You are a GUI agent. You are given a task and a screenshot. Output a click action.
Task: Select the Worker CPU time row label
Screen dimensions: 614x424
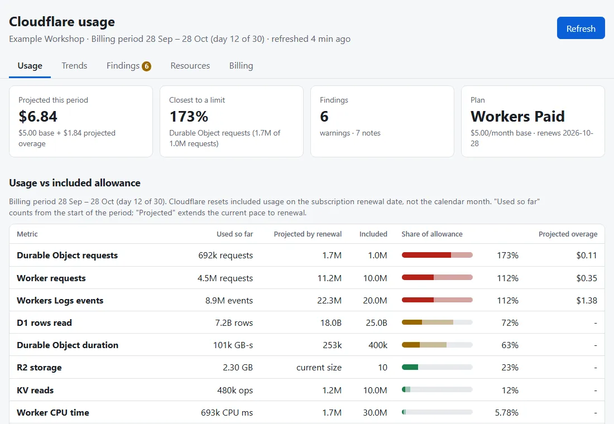coord(53,412)
